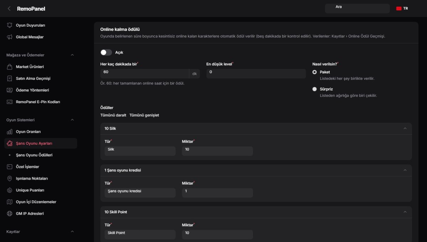427x242 pixels.
Task: Click the Oyun Duyuruları bell icon
Action: coord(10,25)
